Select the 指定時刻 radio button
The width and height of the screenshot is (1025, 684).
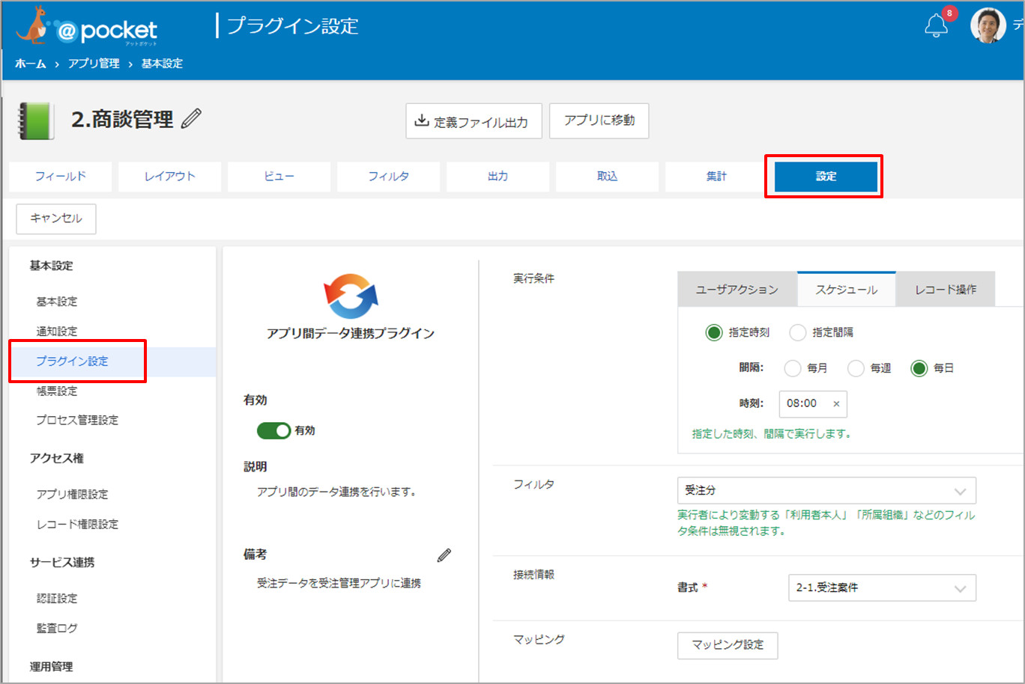tap(714, 332)
